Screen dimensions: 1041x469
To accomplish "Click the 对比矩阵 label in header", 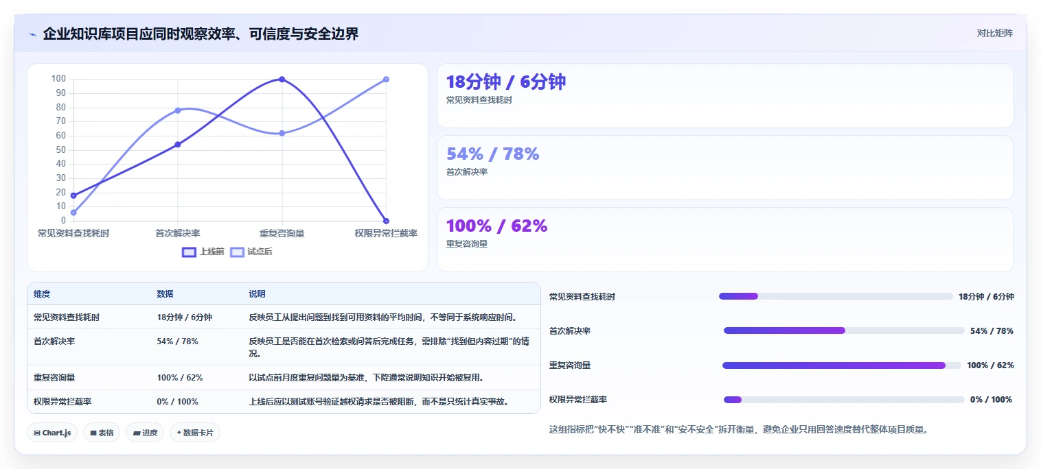I will 994,33.
